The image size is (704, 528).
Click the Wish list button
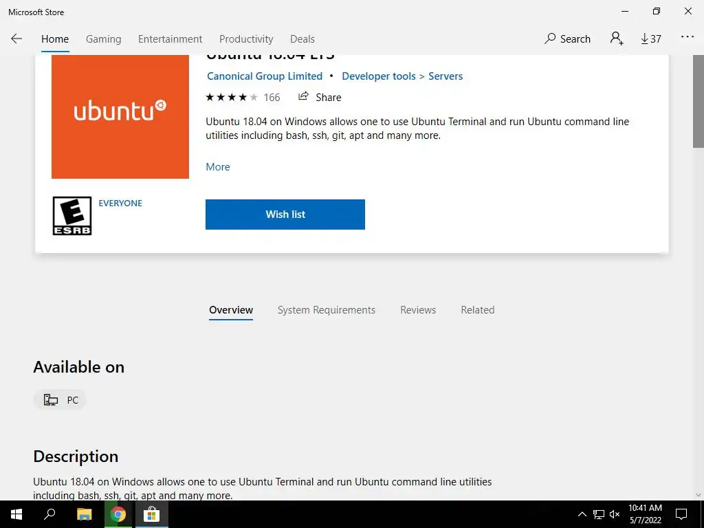point(285,214)
